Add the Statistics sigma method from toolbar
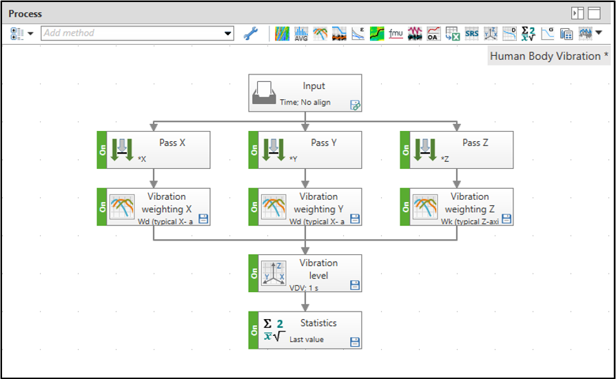The width and height of the screenshot is (616, 379). 528,34
